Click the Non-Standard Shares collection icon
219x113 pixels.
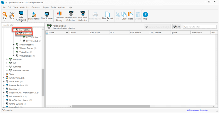[7, 100]
